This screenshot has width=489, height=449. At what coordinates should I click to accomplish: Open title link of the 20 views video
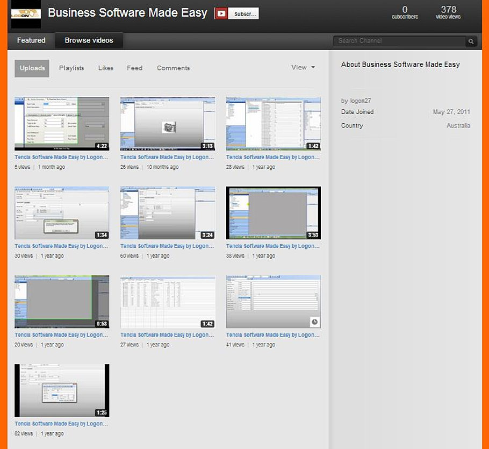[61, 335]
